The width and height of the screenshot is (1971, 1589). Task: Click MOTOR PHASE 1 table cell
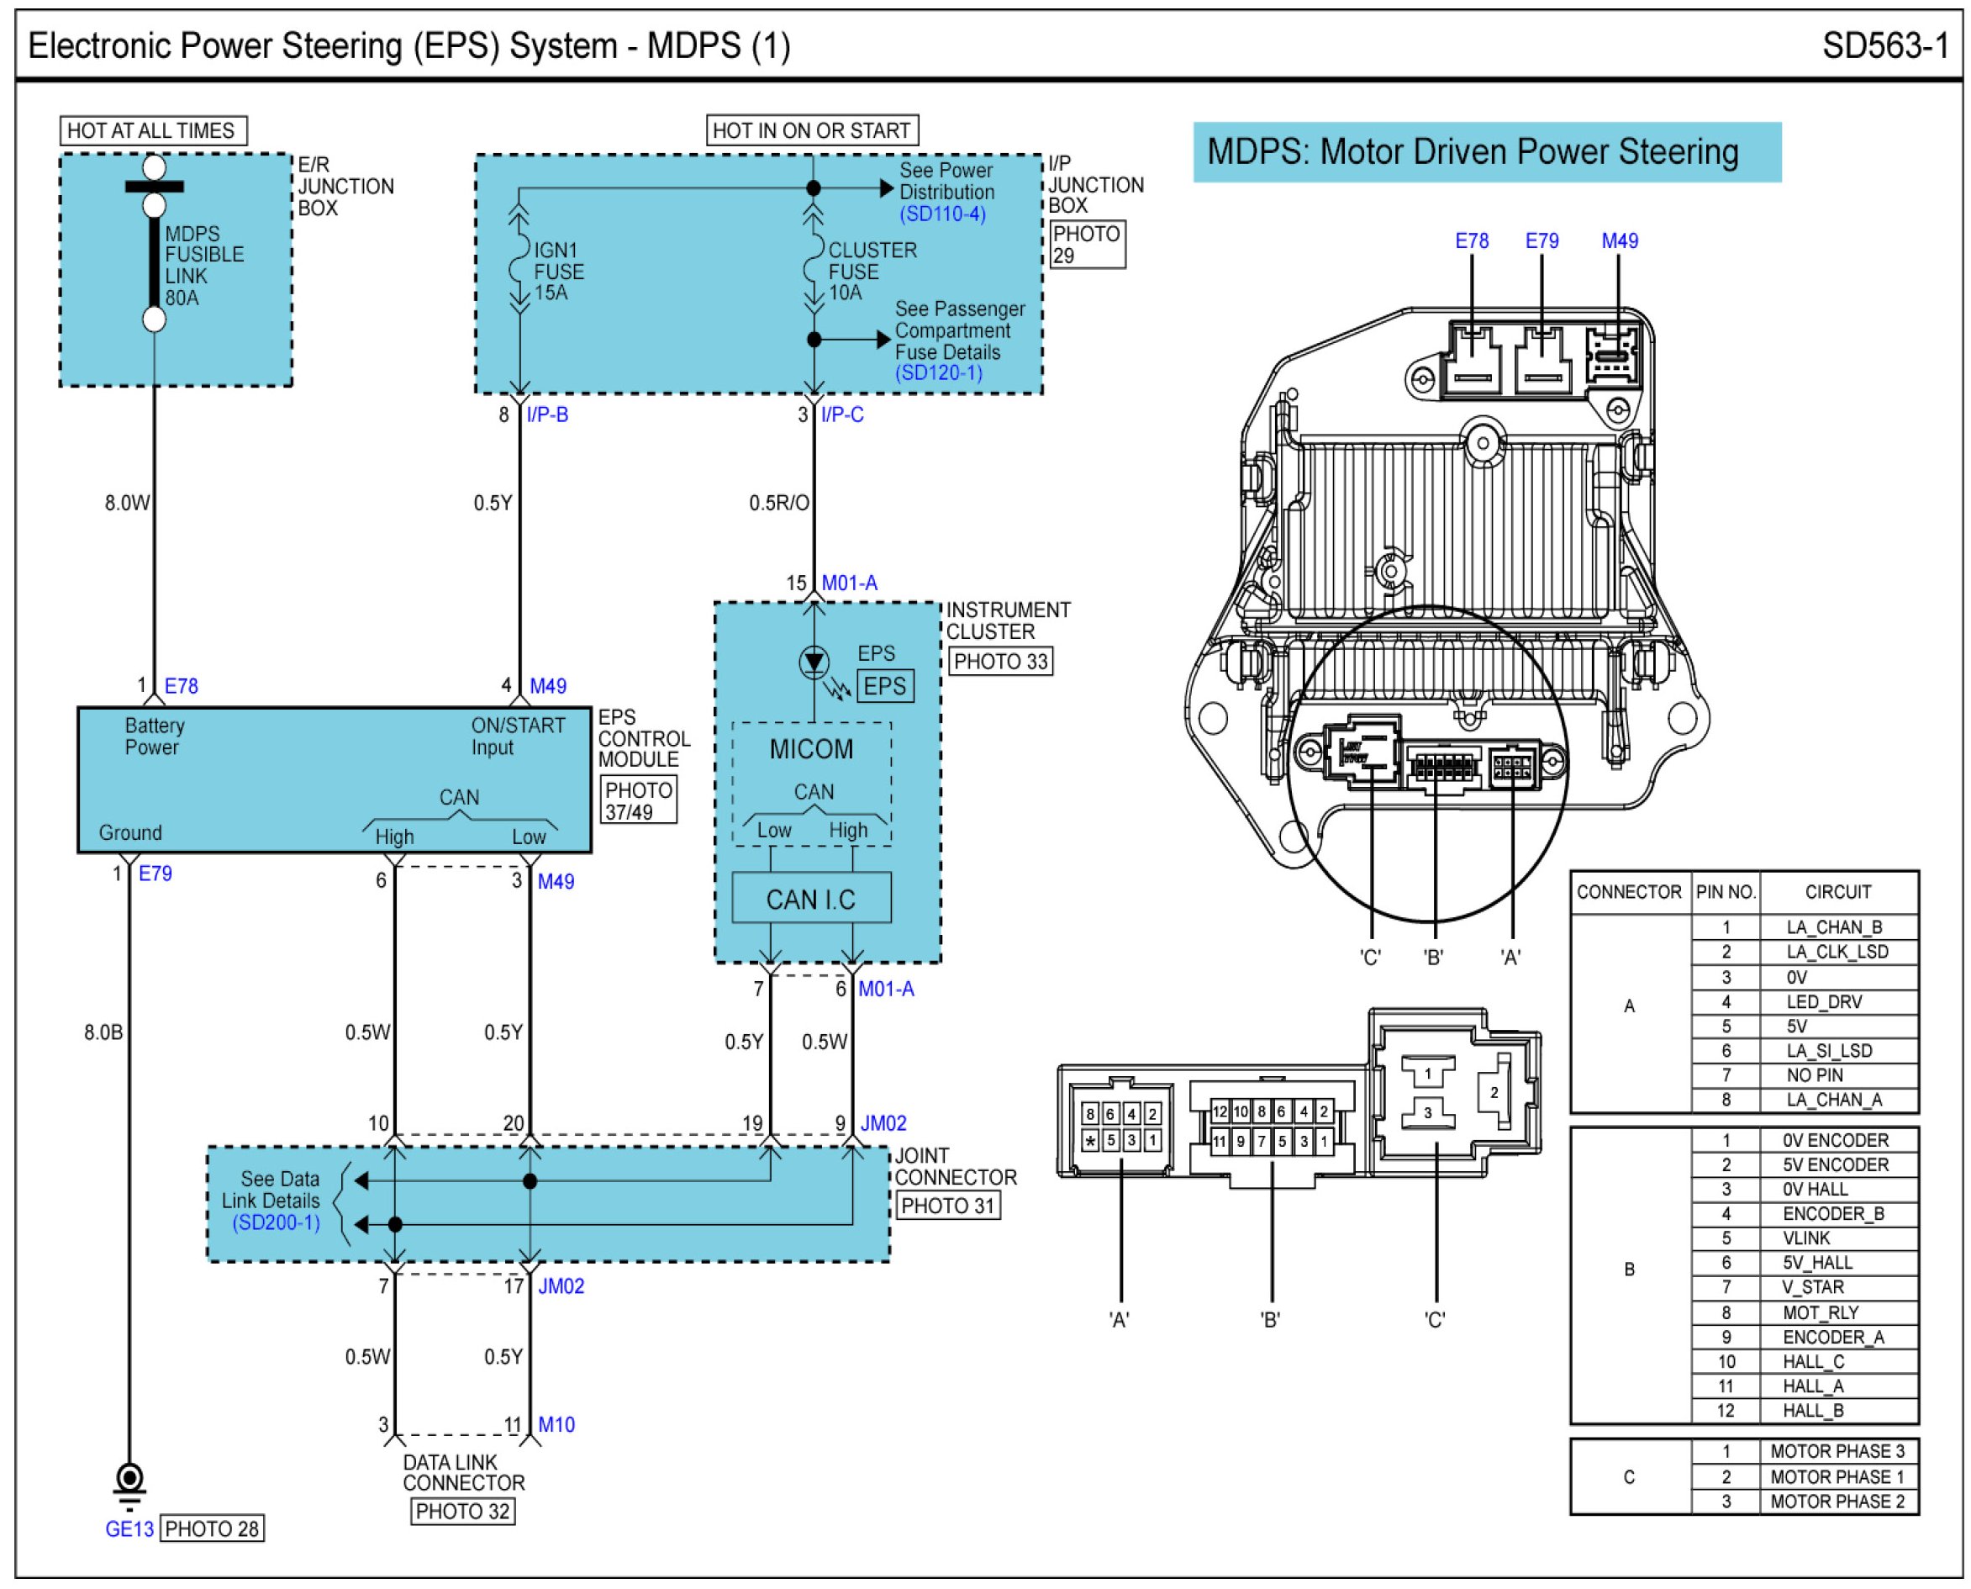coord(1837,1477)
